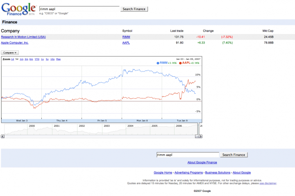Set chart zoom to YTD
Viewport: 295px width, 196px height.
click(x=37, y=59)
